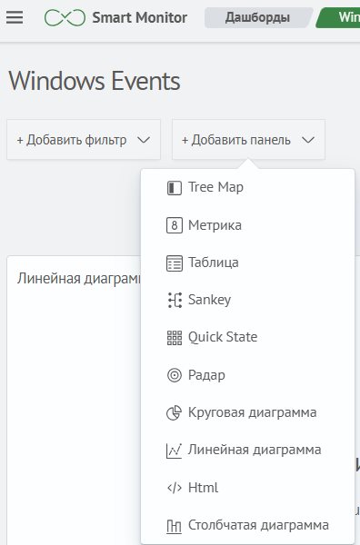
Task: Expand the Добавить фильтр dropdown
Action: tap(84, 140)
